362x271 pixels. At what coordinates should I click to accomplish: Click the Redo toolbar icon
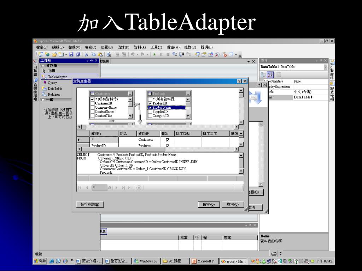click(142, 54)
